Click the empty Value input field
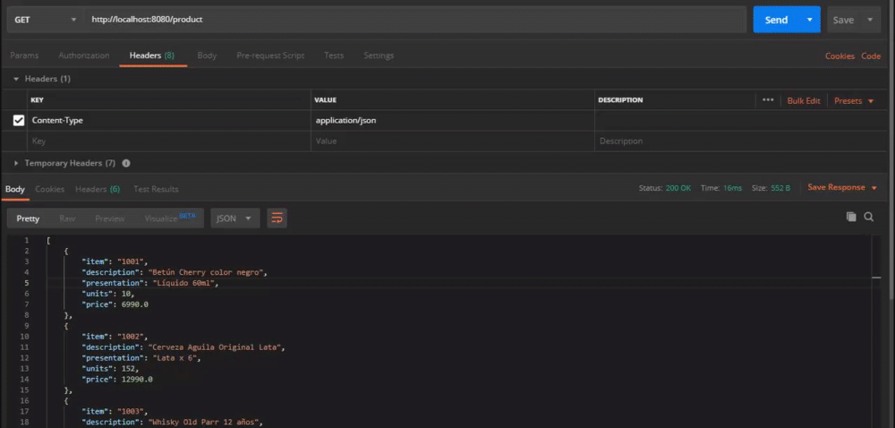 [x=453, y=141]
